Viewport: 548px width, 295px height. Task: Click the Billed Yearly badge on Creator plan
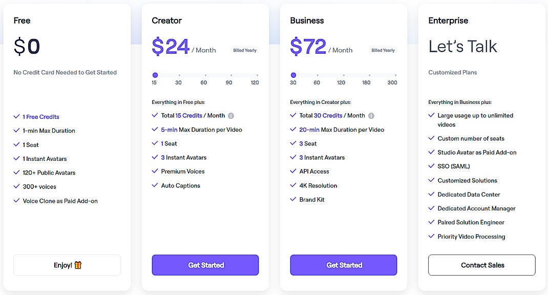(244, 50)
